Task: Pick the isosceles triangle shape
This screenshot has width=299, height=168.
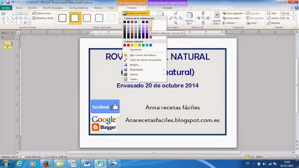Action: pos(3,18)
